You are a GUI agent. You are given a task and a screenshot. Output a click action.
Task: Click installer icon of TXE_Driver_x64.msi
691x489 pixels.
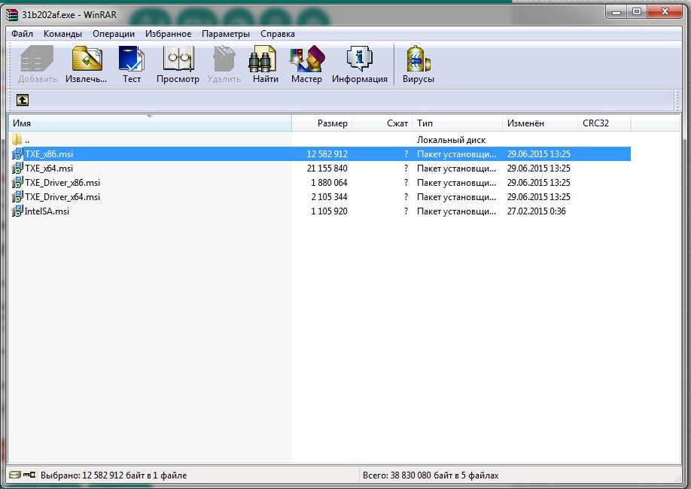tap(17, 196)
